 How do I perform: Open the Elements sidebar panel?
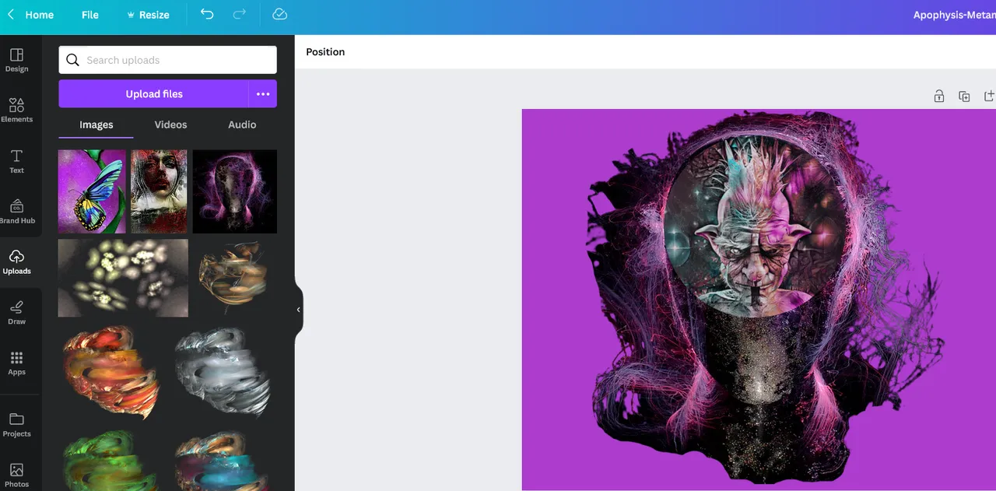pyautogui.click(x=16, y=110)
